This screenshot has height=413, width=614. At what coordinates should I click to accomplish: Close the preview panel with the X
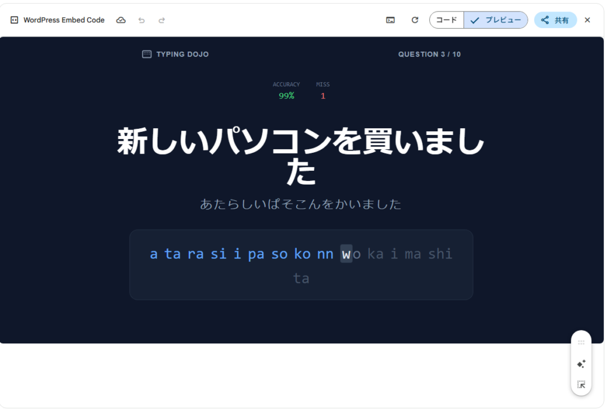587,20
